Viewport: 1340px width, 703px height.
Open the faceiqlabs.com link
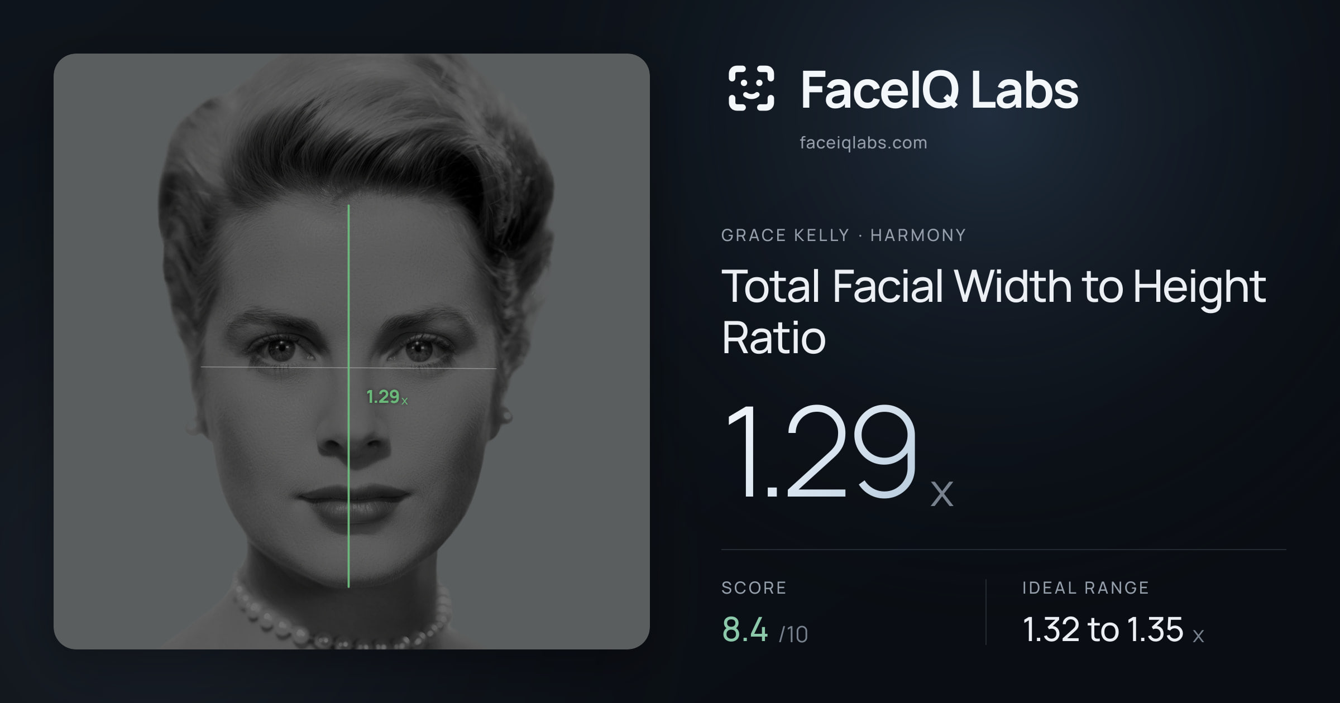(863, 143)
